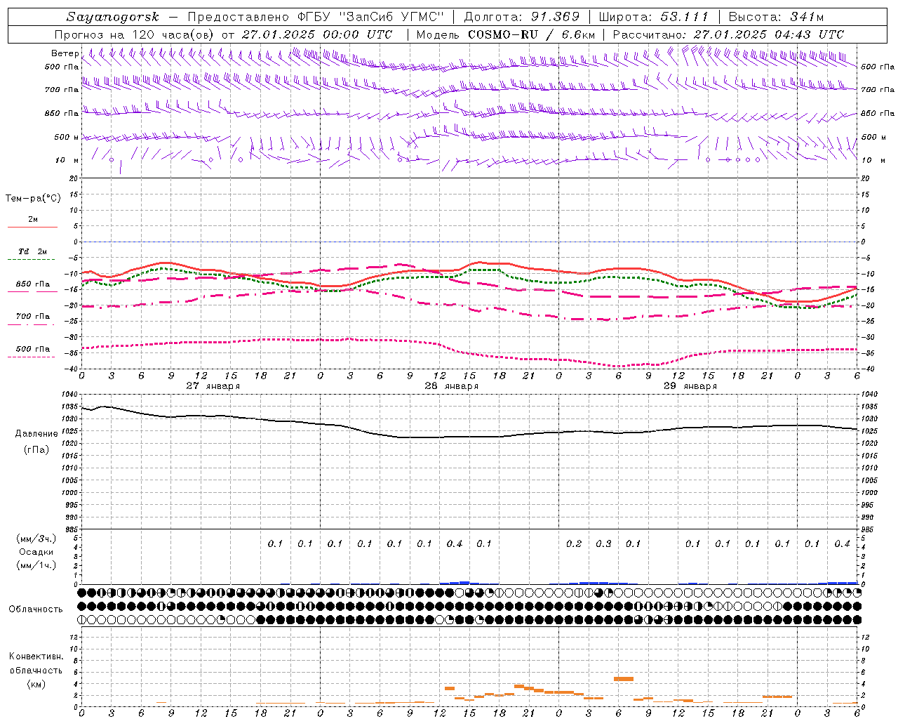This screenshot has width=898, height=719.
Task: Click the (гПа) unit label under Давление
Action: click(x=36, y=449)
